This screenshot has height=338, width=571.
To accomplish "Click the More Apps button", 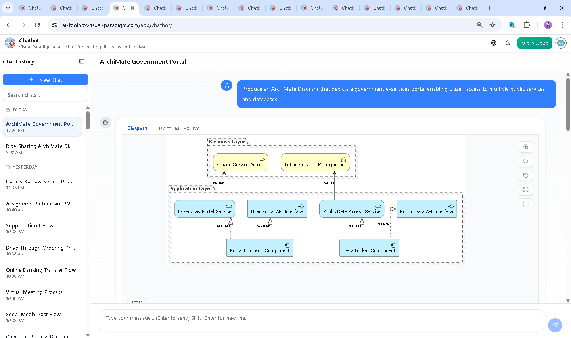I will pos(535,43).
